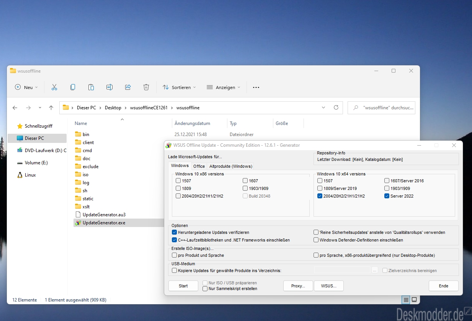Toggle C++-Laufzeitbibliotheken und .NET Frameworks einschließen
This screenshot has width=472, height=321.
coord(175,240)
